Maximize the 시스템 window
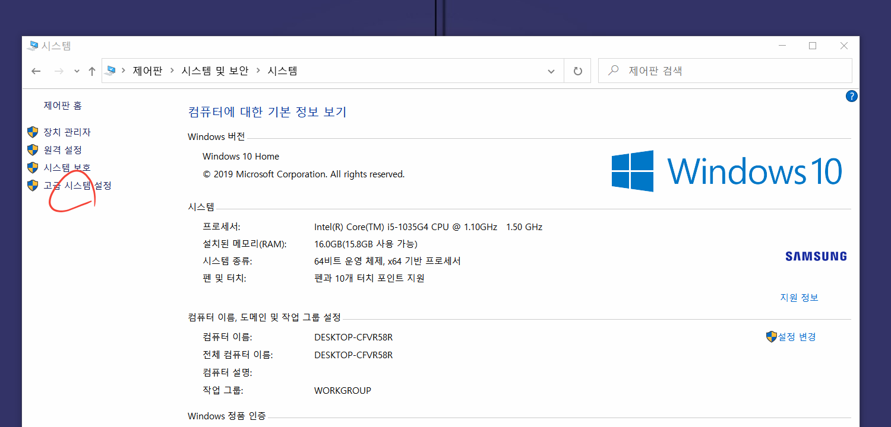Image resolution: width=891 pixels, height=427 pixels. (813, 46)
